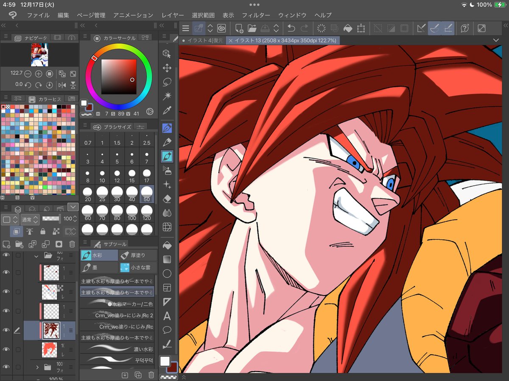Screen dimensions: 509x381
Task: Open the レイヤー menu
Action: click(x=173, y=15)
